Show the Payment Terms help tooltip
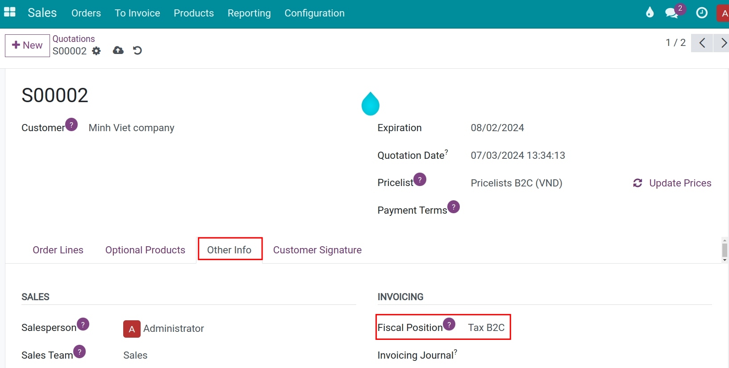The height and width of the screenshot is (368, 729). (x=454, y=207)
